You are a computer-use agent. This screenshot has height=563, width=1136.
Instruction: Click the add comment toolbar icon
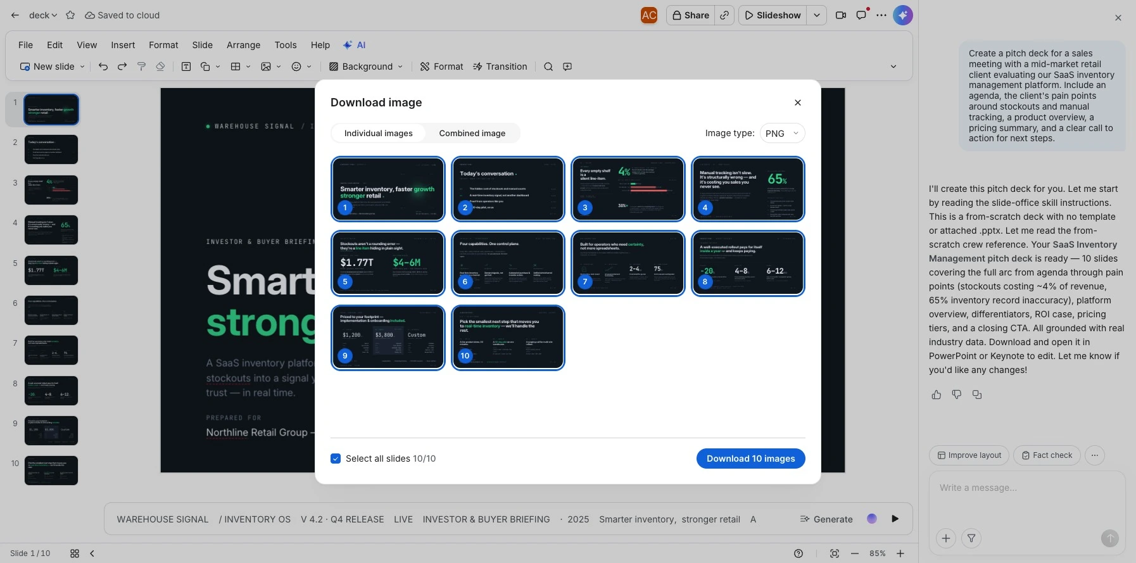[567, 66]
